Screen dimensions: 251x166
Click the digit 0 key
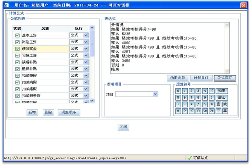[178, 91]
